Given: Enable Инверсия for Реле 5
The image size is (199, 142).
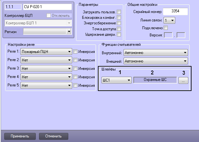Looking at the screenshot, I should (75, 85).
